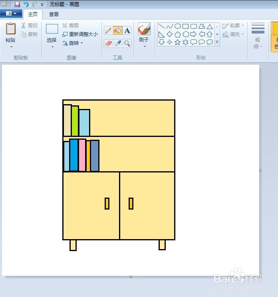The image size is (278, 297).
Task: Click the Cut button
Action: (x=30, y=26)
